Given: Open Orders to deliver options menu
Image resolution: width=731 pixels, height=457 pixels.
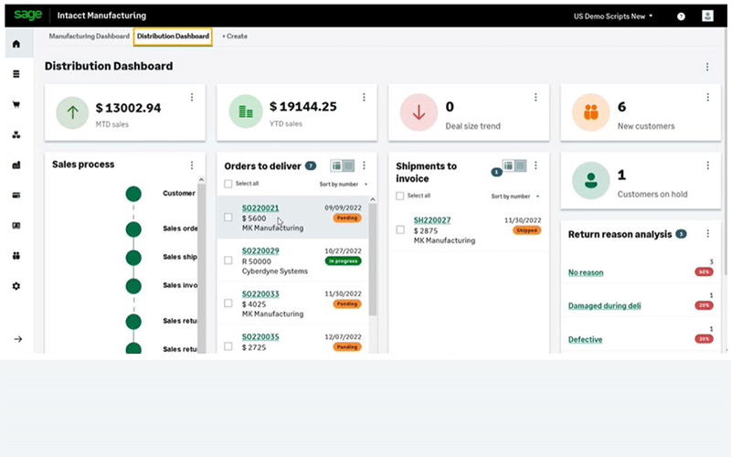Looking at the screenshot, I should pos(364,165).
